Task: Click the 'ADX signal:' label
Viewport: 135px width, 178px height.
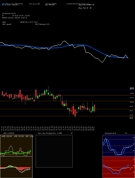Action: [7, 24]
